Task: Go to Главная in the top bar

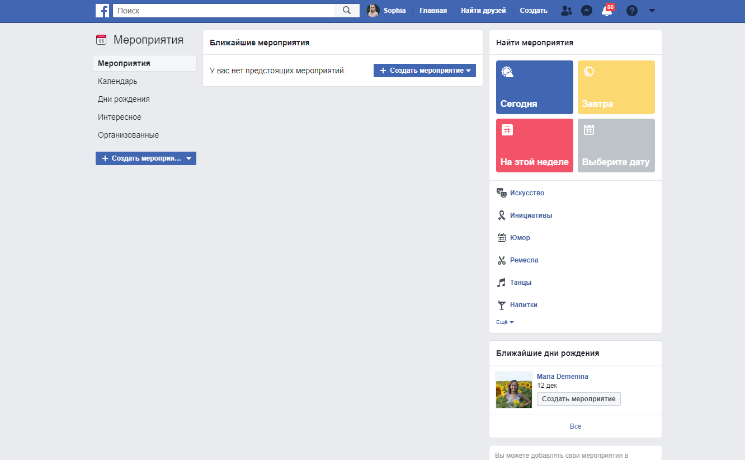Action: [x=433, y=11]
